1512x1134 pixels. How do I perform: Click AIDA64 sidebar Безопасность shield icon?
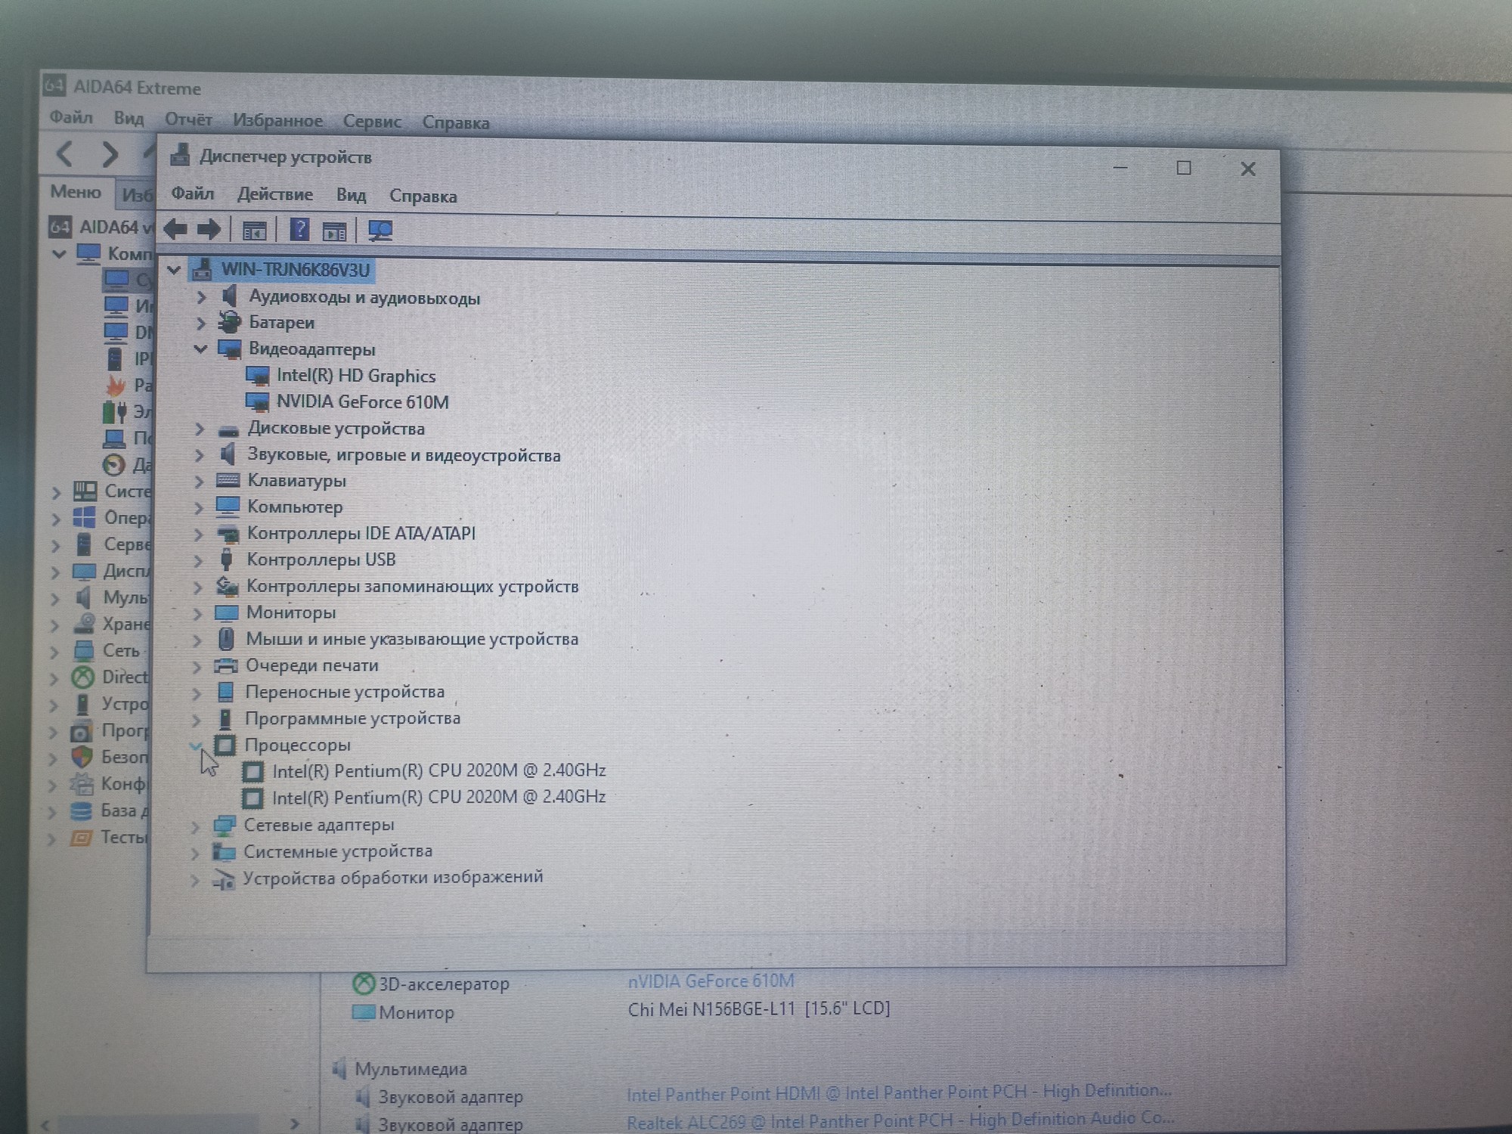(x=82, y=757)
